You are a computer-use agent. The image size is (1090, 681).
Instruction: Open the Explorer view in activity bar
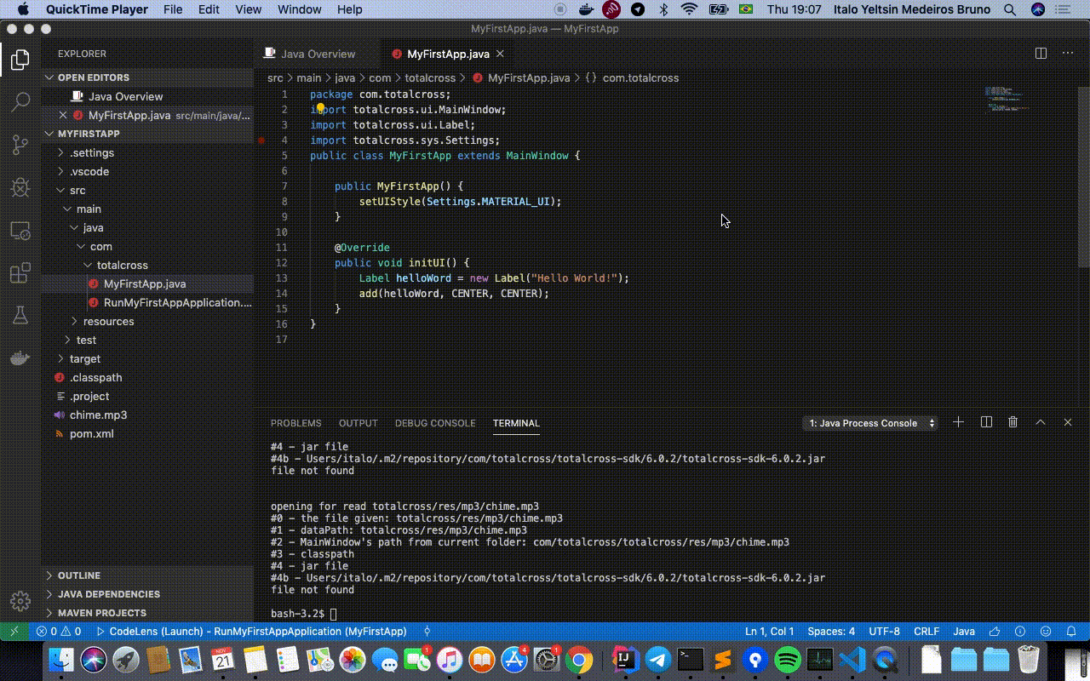point(20,60)
